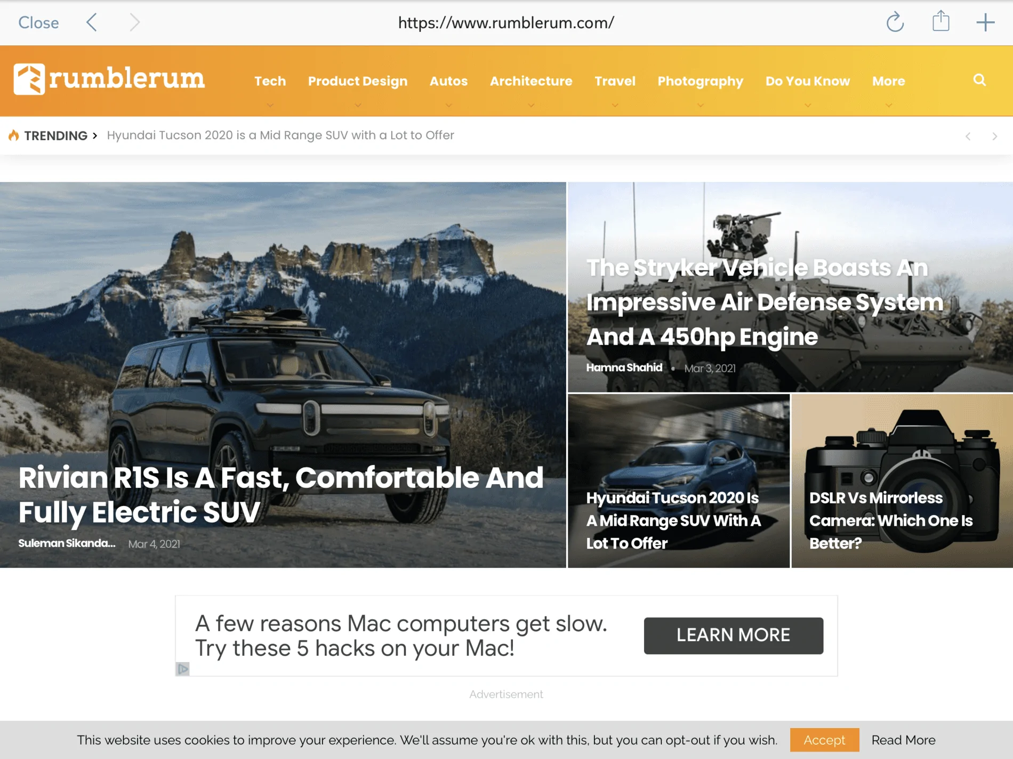This screenshot has height=759, width=1013.
Task: Open a new tab with plus icon
Action: [x=985, y=22]
